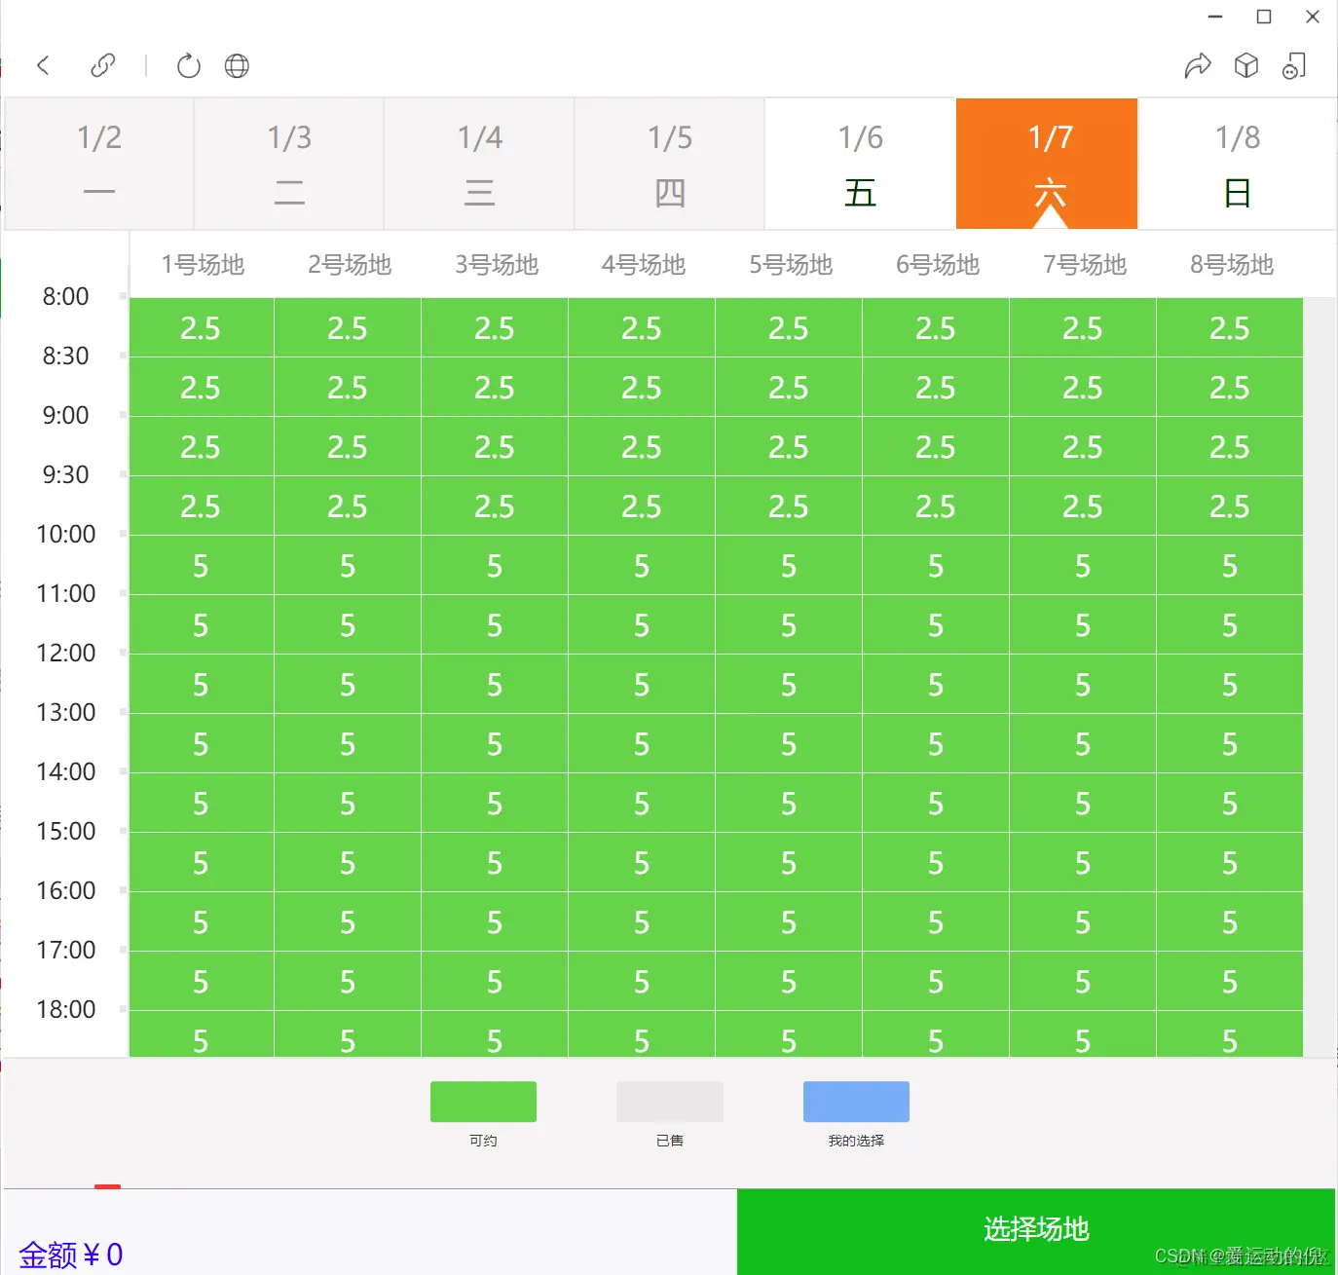Copy page link using chain icon
This screenshot has width=1338, height=1275.
point(102,65)
